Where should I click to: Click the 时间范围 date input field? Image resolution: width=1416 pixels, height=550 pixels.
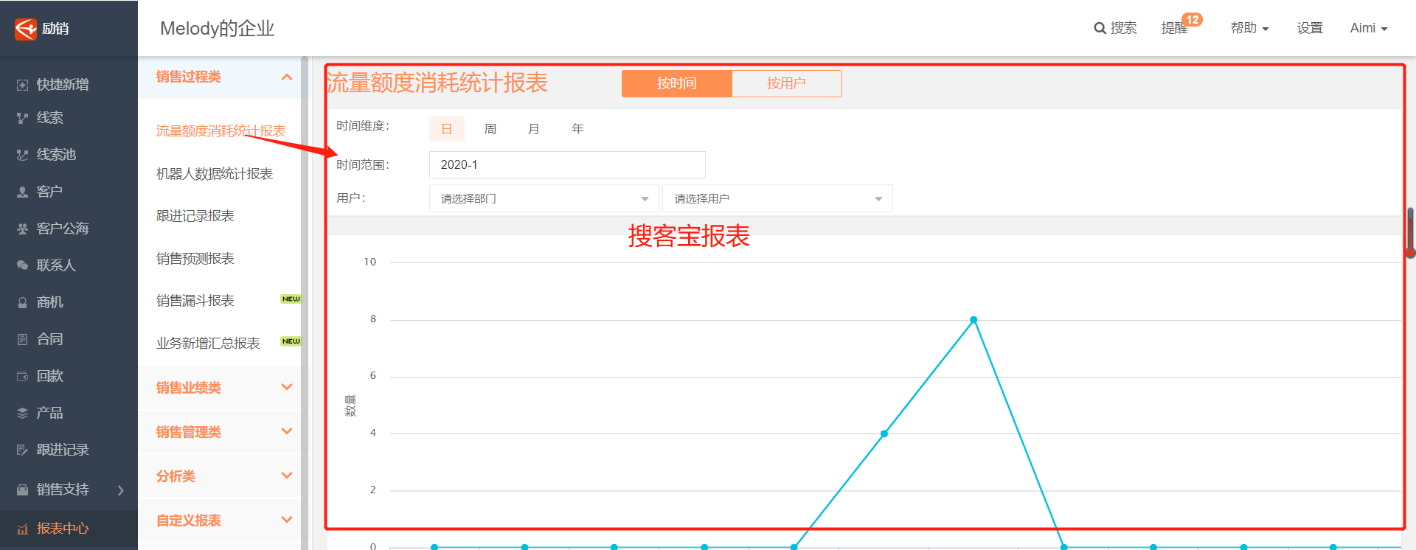566,165
